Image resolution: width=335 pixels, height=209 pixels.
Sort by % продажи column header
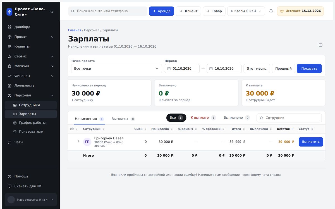(x=213, y=129)
